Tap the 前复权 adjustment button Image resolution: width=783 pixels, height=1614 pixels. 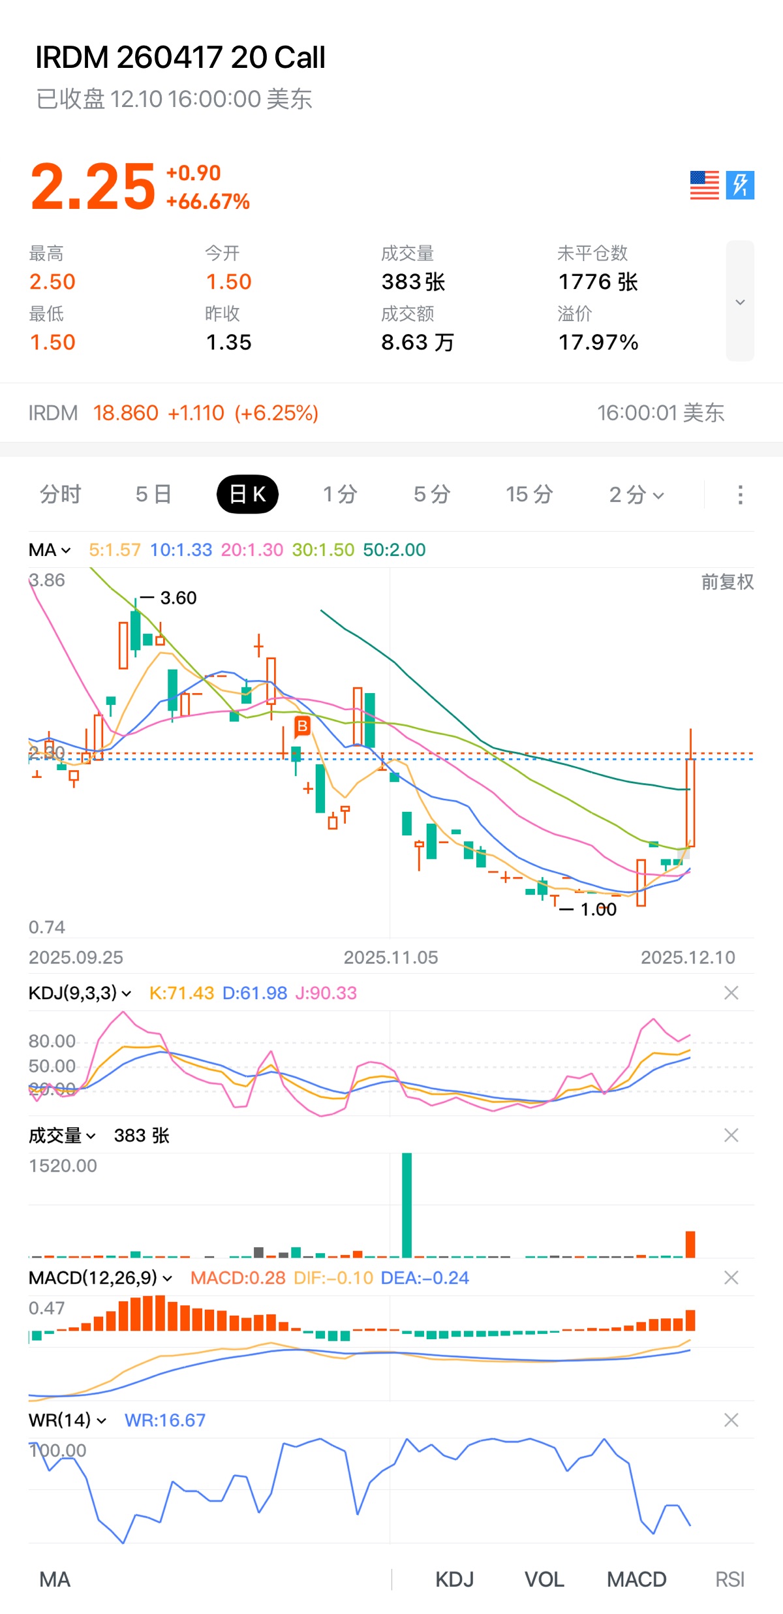click(x=727, y=582)
